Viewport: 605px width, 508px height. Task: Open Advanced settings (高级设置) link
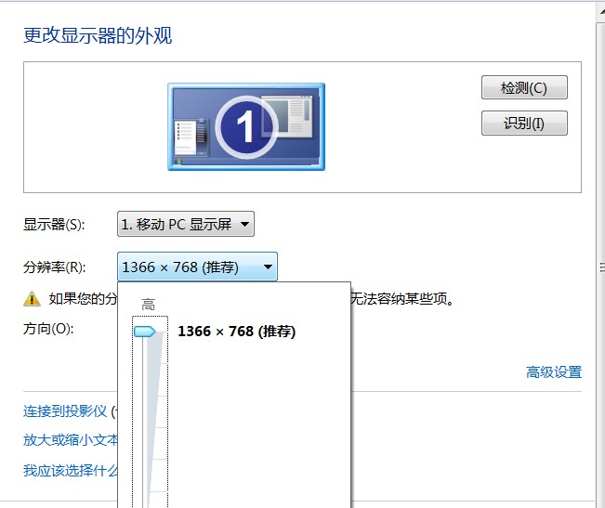(554, 372)
